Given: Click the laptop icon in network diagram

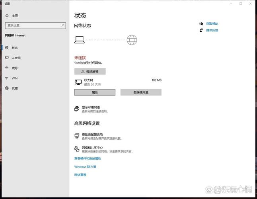Looking at the screenshot, I should point(80,40).
